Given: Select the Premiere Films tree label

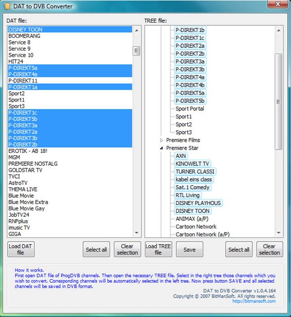Looking at the screenshot, I should pos(183,140).
